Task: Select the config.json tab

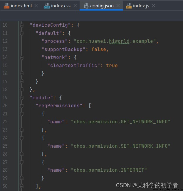Action: pos(102,6)
